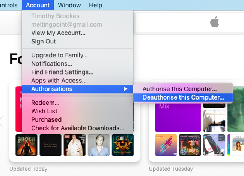Open the Window menu

(69, 5)
